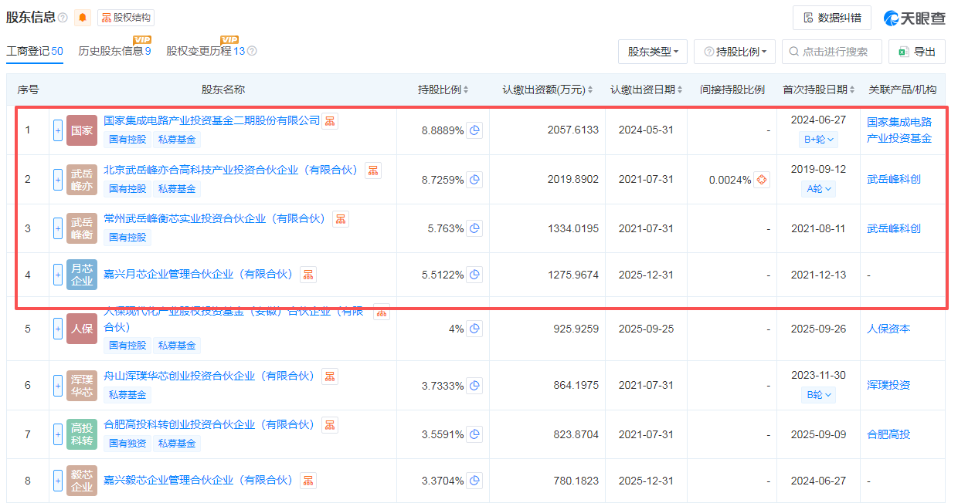958x503 pixels.
Task: Switch to the 历史股东信息 9 tab
Action: [114, 52]
